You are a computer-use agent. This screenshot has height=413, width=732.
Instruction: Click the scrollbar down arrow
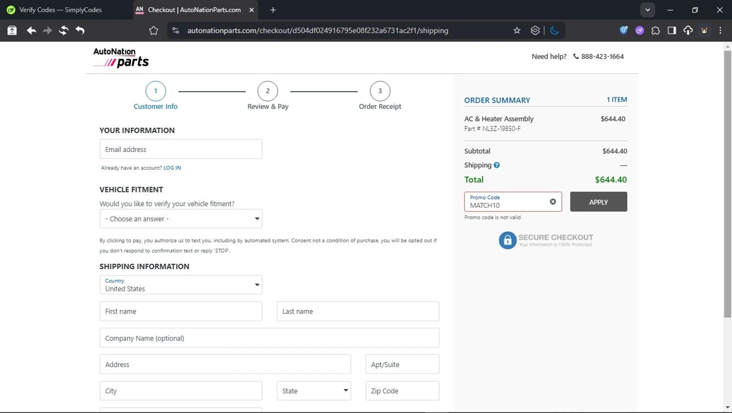pyautogui.click(x=728, y=407)
